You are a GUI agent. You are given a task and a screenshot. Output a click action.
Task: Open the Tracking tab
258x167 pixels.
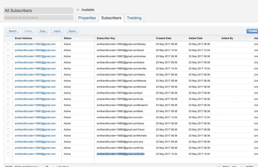(x=134, y=18)
